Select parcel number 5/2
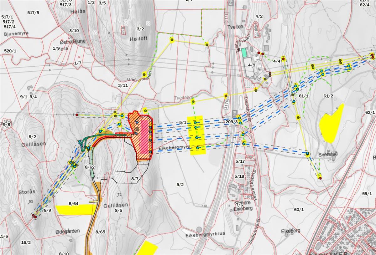The image size is (376, 255). tap(180, 185)
